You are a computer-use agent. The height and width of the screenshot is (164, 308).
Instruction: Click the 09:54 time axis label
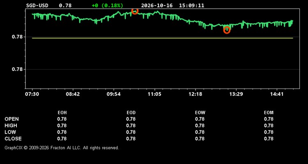[113, 94]
